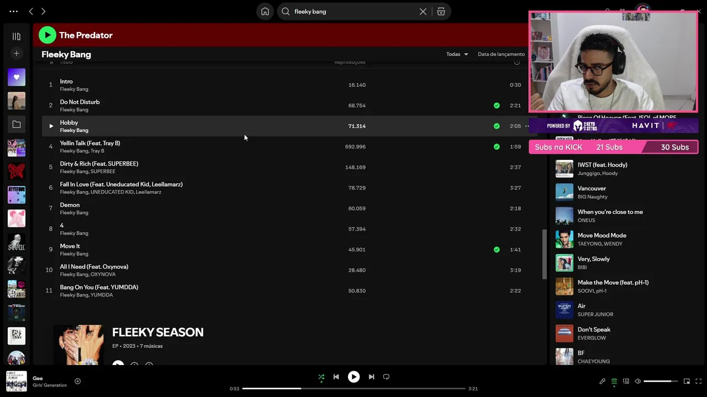Skip to next track
This screenshot has width=707, height=397.
tap(371, 377)
